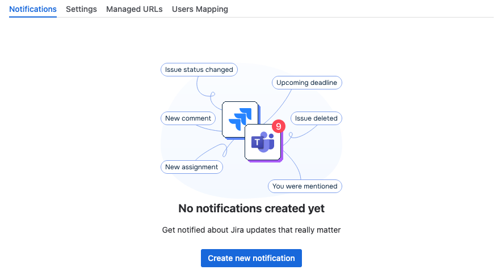Click the Create new notification button
The image size is (500, 274).
pos(251,258)
